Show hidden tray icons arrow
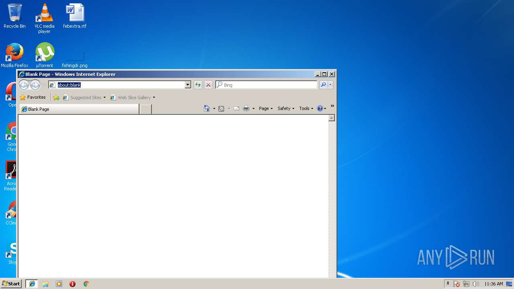 (448, 284)
